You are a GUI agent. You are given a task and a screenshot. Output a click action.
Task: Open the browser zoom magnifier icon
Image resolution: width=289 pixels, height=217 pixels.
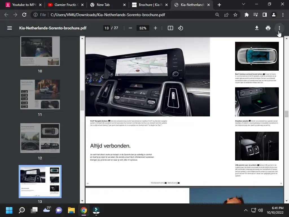(217, 15)
